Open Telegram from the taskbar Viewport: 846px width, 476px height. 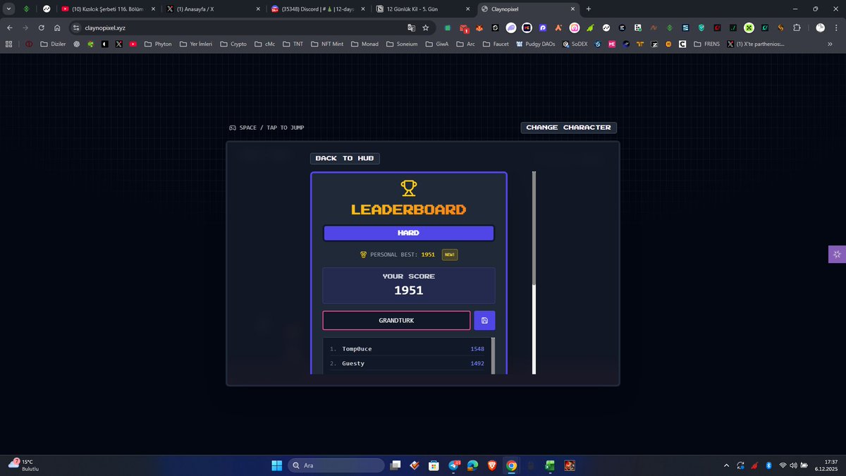tap(453, 465)
